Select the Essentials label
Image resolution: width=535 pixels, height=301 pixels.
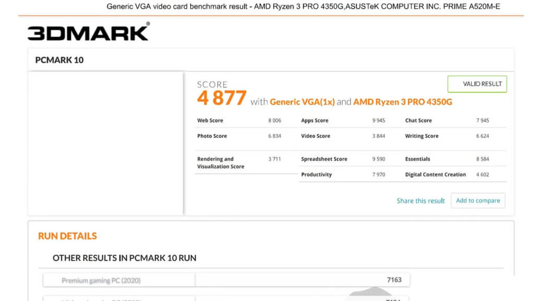(x=417, y=159)
